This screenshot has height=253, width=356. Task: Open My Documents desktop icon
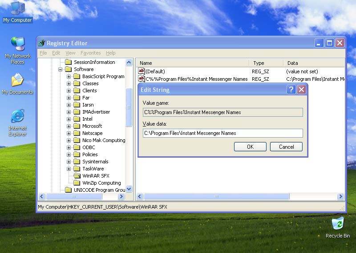pyautogui.click(x=17, y=83)
